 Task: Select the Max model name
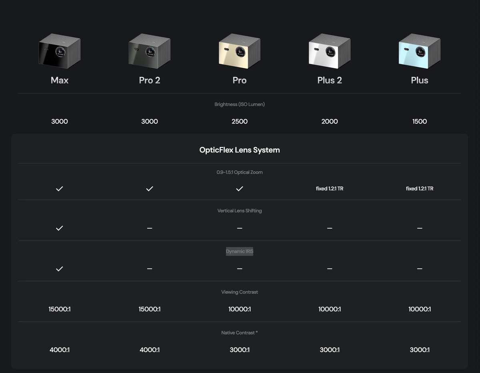[x=60, y=80]
